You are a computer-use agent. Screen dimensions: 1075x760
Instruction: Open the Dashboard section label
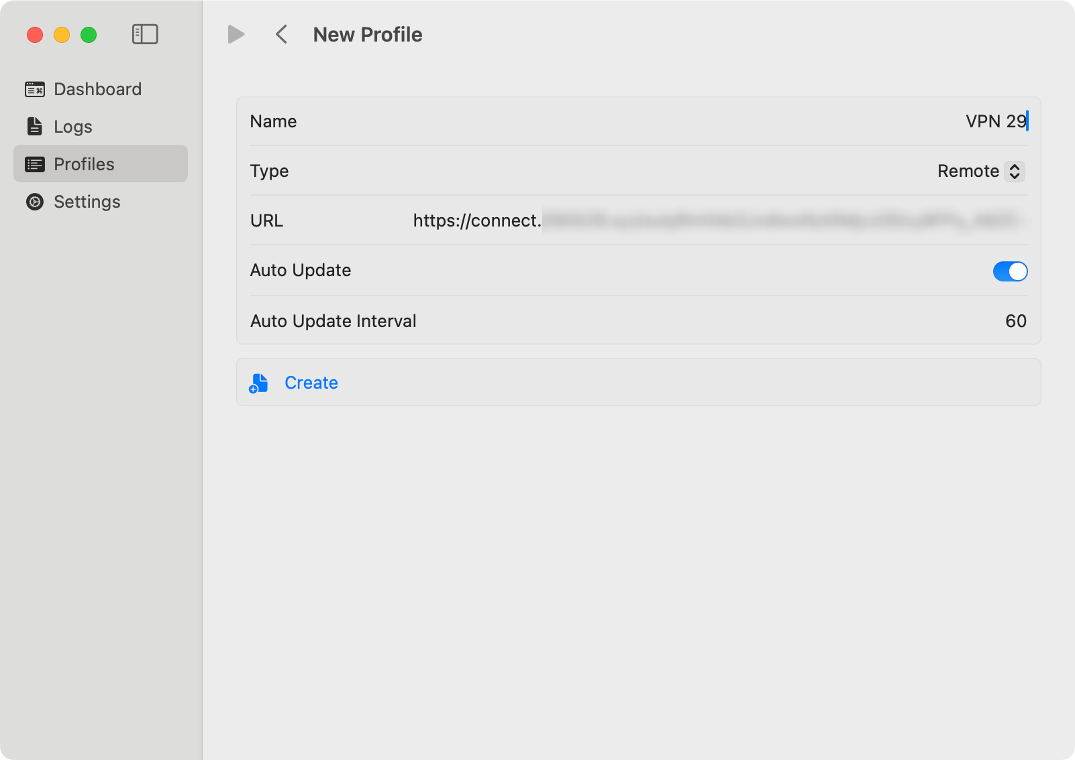click(97, 89)
